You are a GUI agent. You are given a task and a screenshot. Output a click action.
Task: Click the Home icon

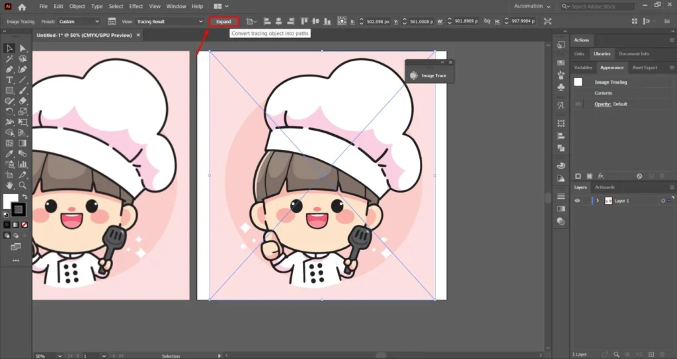(22, 7)
